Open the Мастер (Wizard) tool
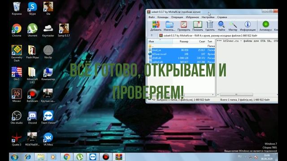The height and width of the screenshot is (161, 287). (233, 26)
